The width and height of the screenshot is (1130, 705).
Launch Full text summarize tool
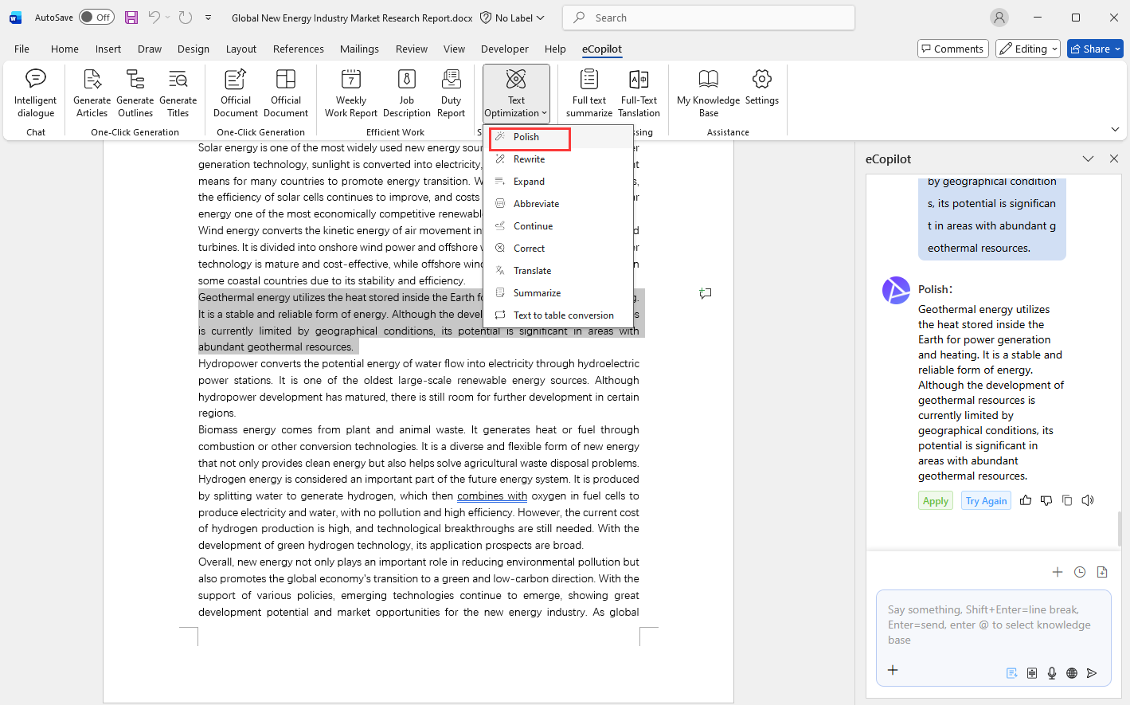point(588,93)
